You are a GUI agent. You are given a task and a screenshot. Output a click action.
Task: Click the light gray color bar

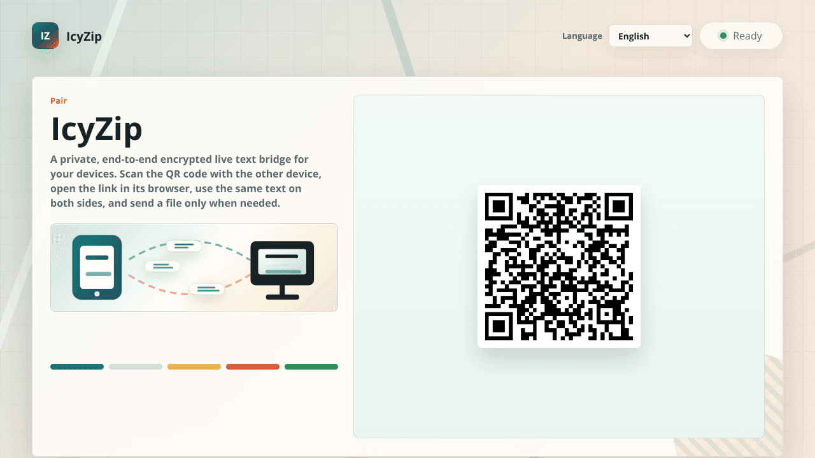[x=136, y=366]
